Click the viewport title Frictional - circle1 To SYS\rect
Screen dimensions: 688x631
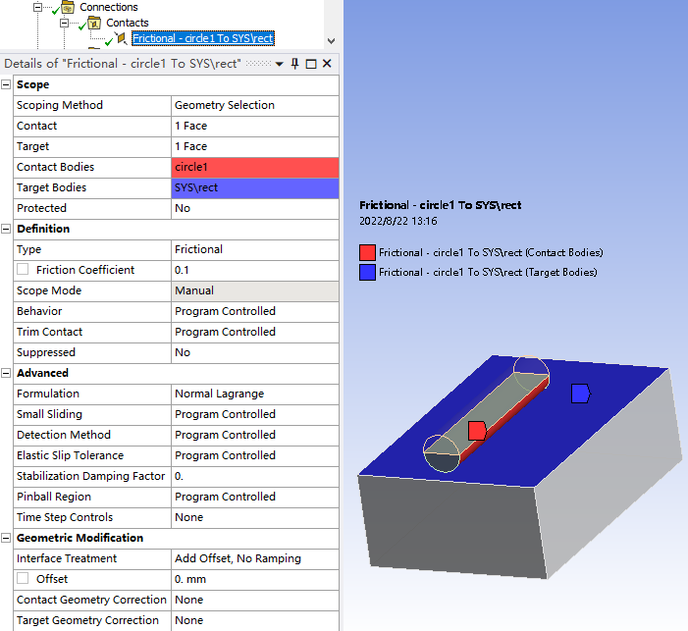tap(441, 205)
